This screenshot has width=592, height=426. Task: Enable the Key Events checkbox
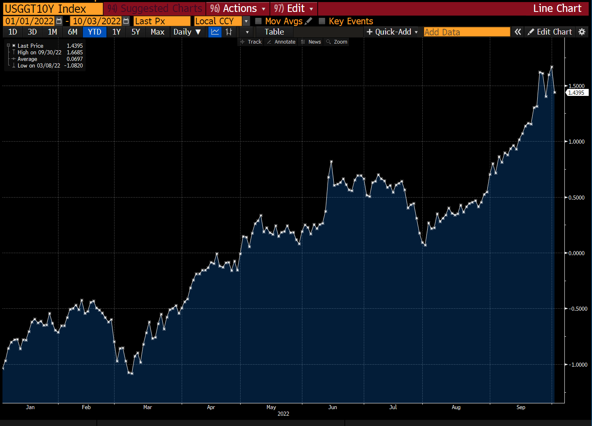pos(322,21)
